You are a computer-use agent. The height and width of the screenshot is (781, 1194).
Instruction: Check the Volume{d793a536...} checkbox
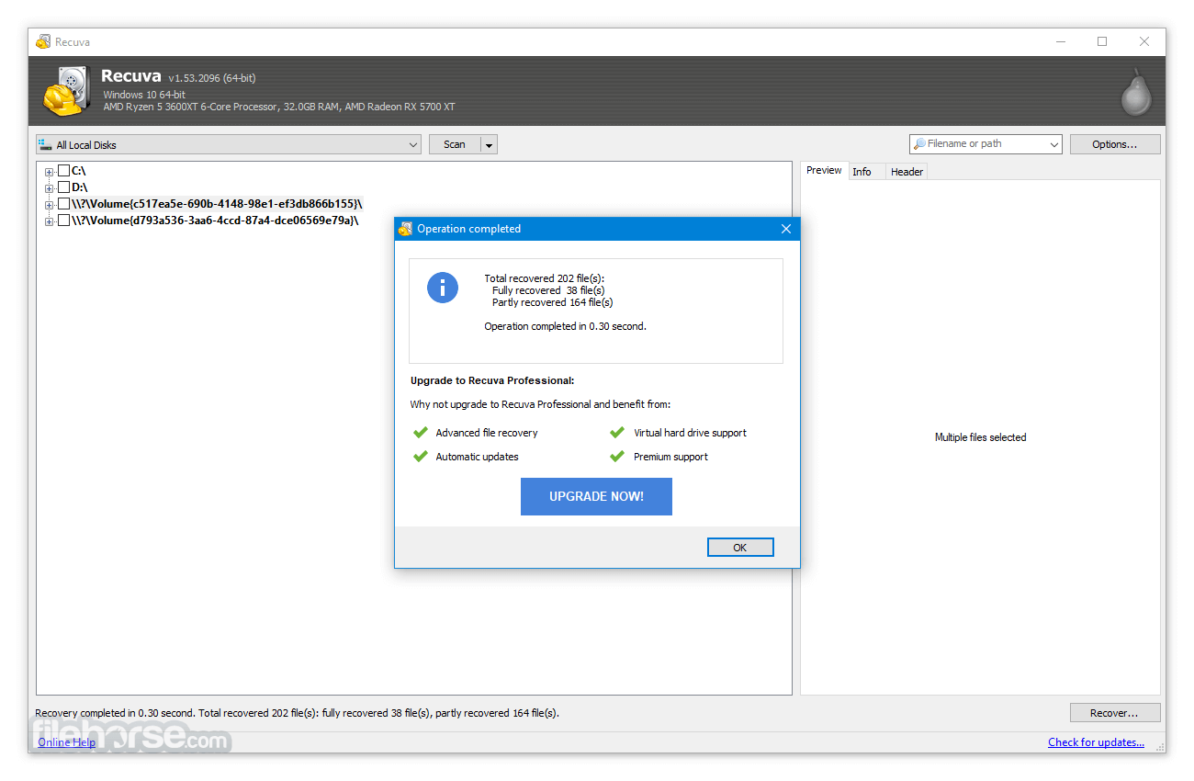pyautogui.click(x=63, y=221)
